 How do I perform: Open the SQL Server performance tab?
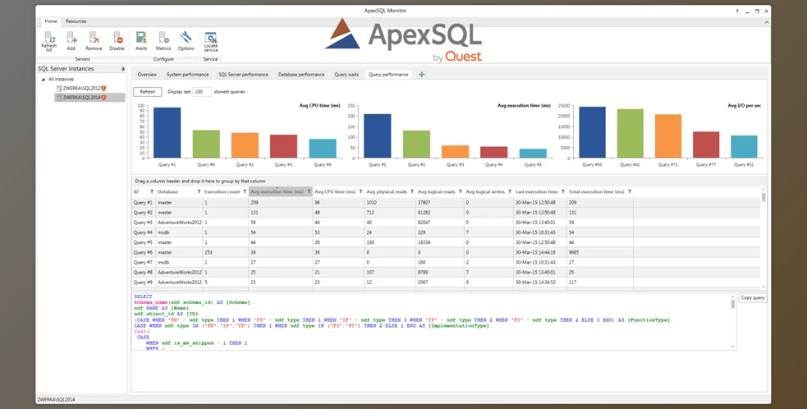(x=244, y=75)
